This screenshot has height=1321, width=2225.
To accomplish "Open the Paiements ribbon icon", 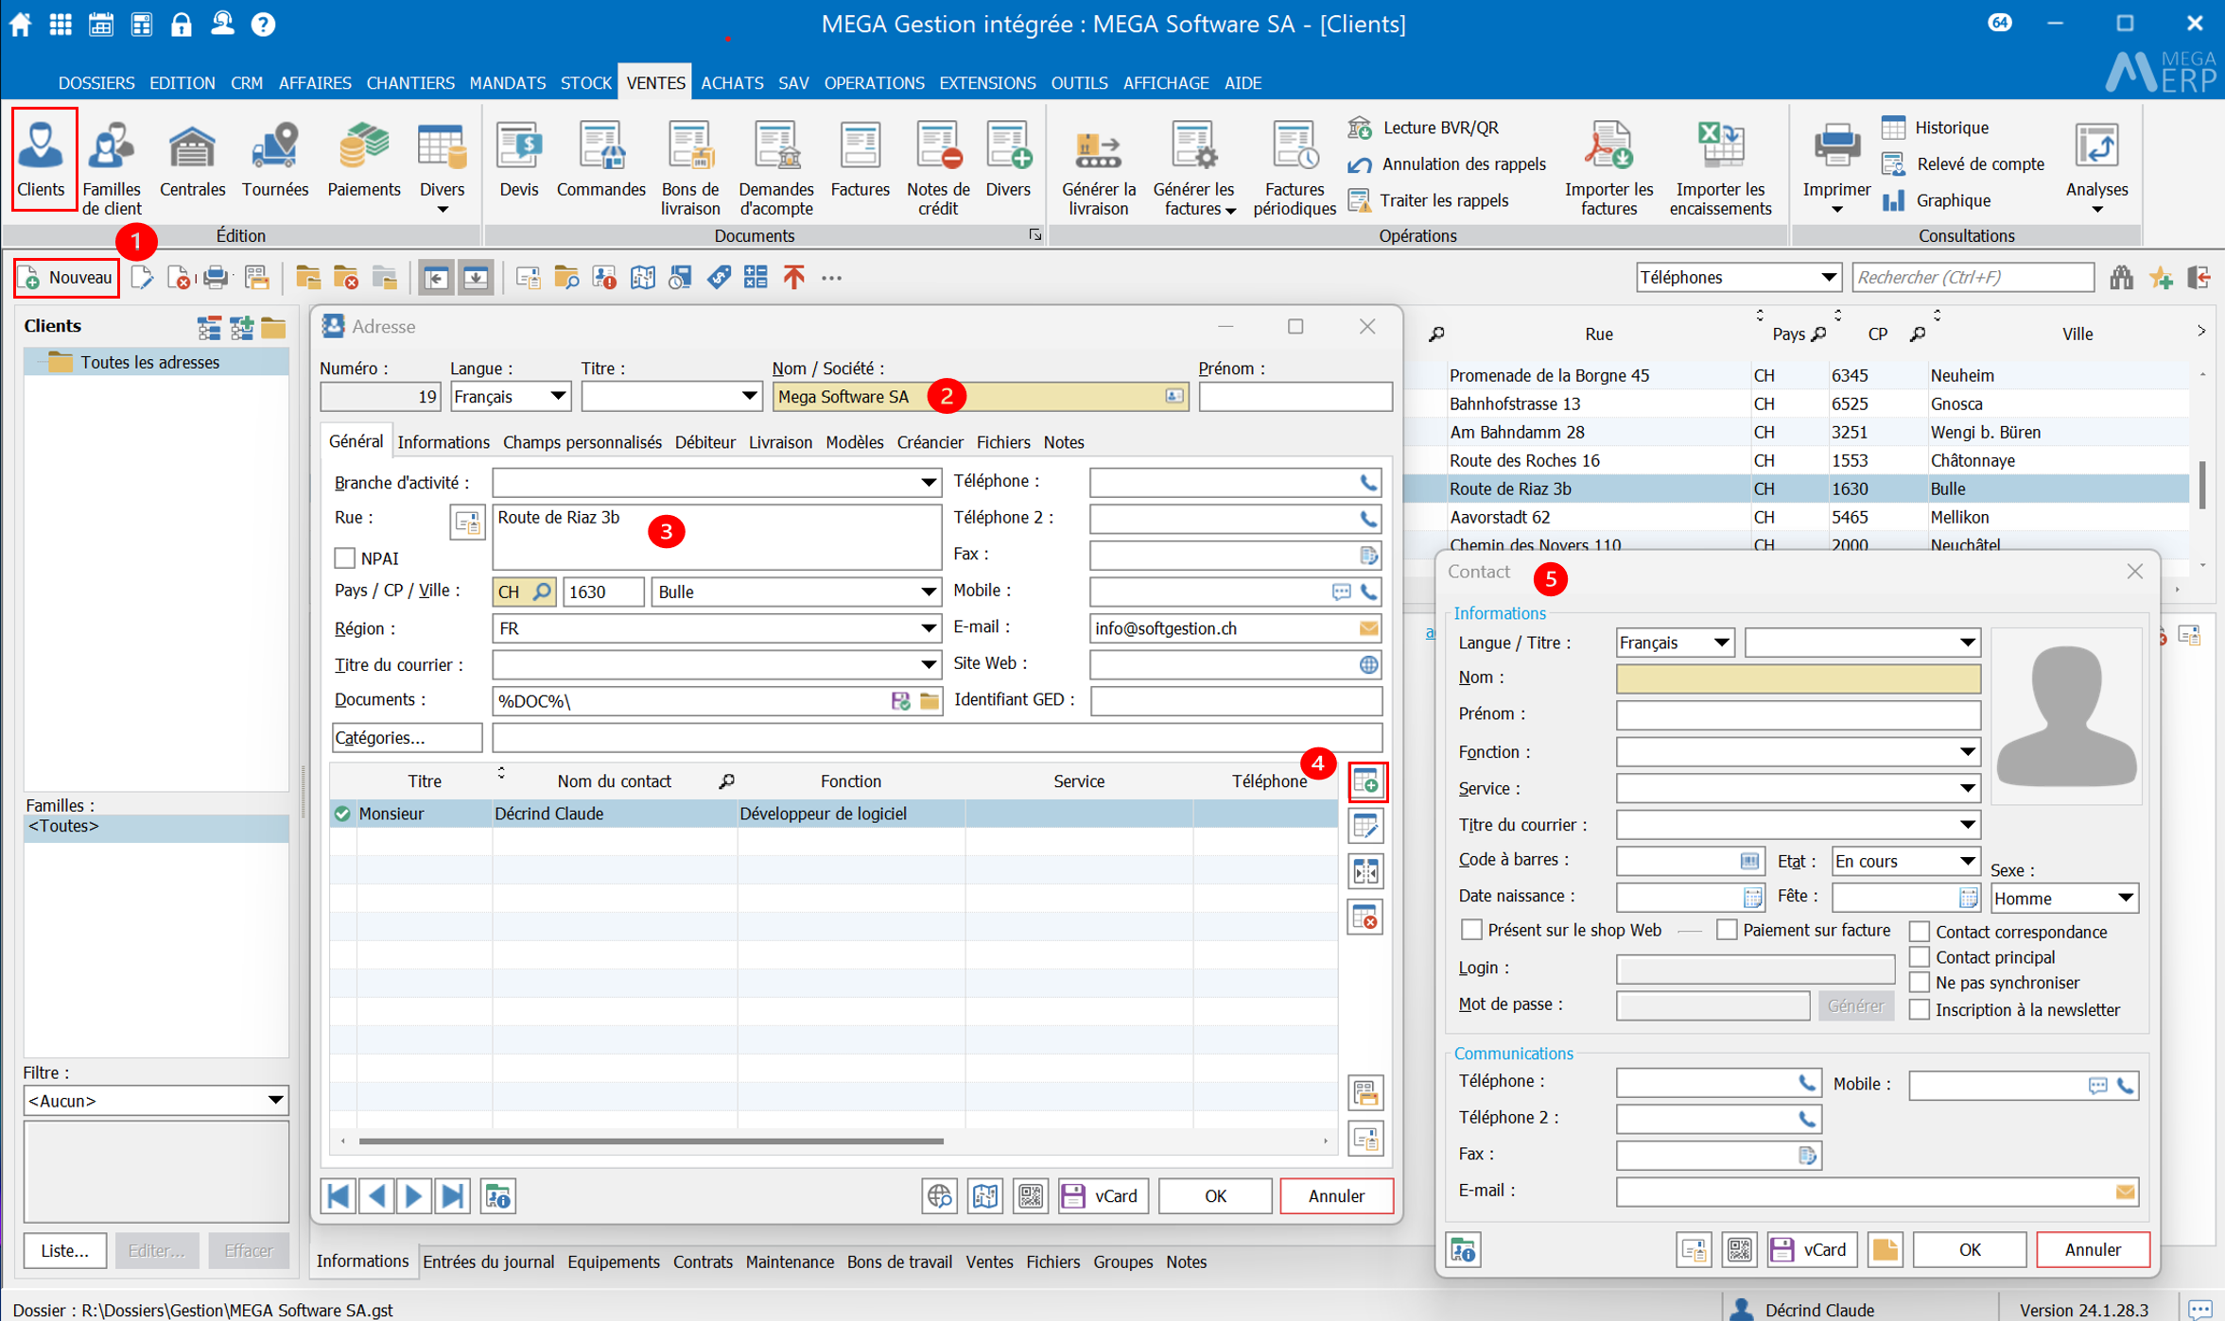I will pos(364,161).
